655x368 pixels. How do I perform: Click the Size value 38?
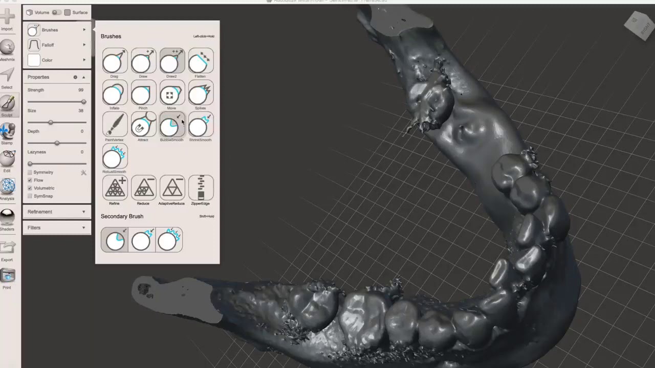pos(81,111)
